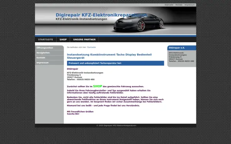Viewport: 231px width, 144px height.
Task: Open the Startseite link in top bar
Action: pyautogui.click(x=169, y=5)
